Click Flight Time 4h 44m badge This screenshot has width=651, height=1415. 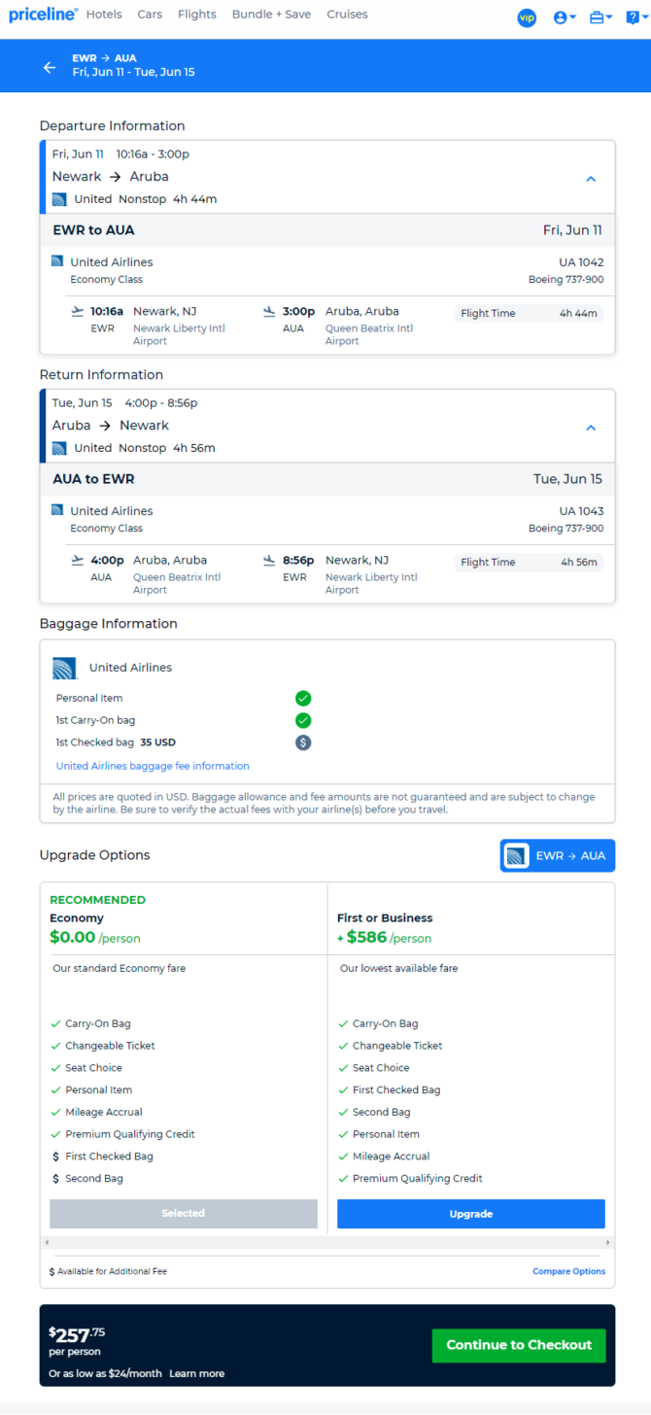(x=529, y=313)
